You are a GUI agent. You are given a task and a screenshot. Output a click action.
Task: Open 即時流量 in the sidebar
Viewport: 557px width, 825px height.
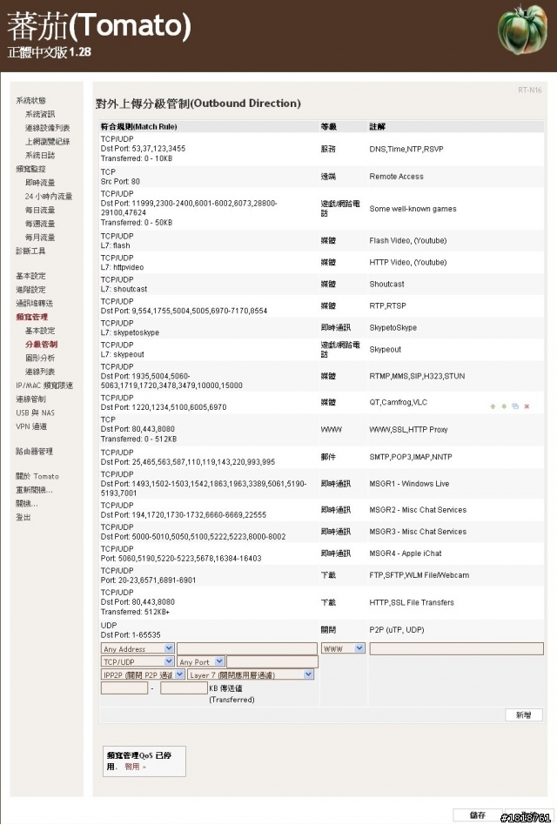(x=40, y=182)
